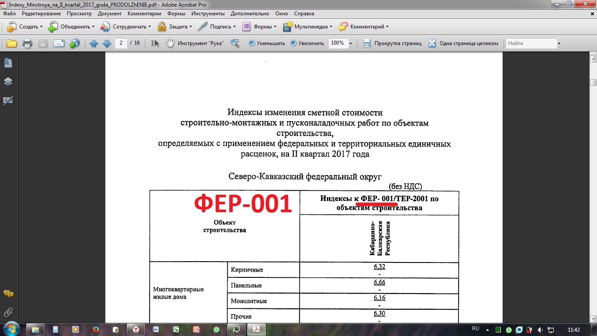Click the "Многоквартирные жилые дома" cell

pos(188,293)
